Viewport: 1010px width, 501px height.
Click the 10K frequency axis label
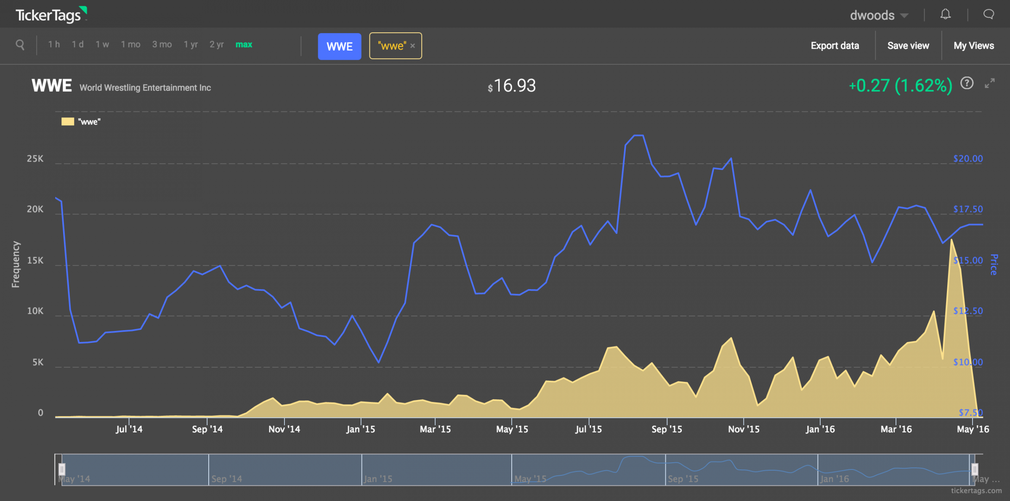35,311
